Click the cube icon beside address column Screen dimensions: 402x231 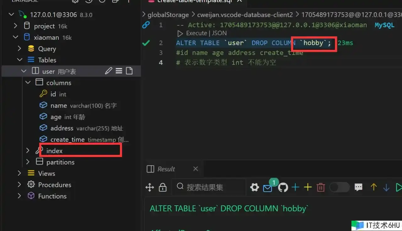coord(43,128)
